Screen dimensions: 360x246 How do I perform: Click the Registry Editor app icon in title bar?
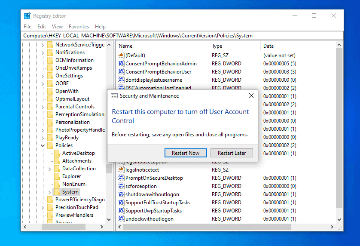click(27, 16)
